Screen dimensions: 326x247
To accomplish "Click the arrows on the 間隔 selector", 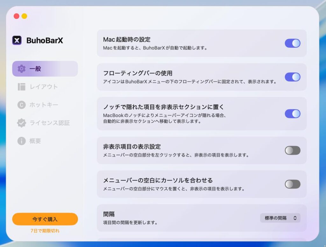I will click(295, 218).
